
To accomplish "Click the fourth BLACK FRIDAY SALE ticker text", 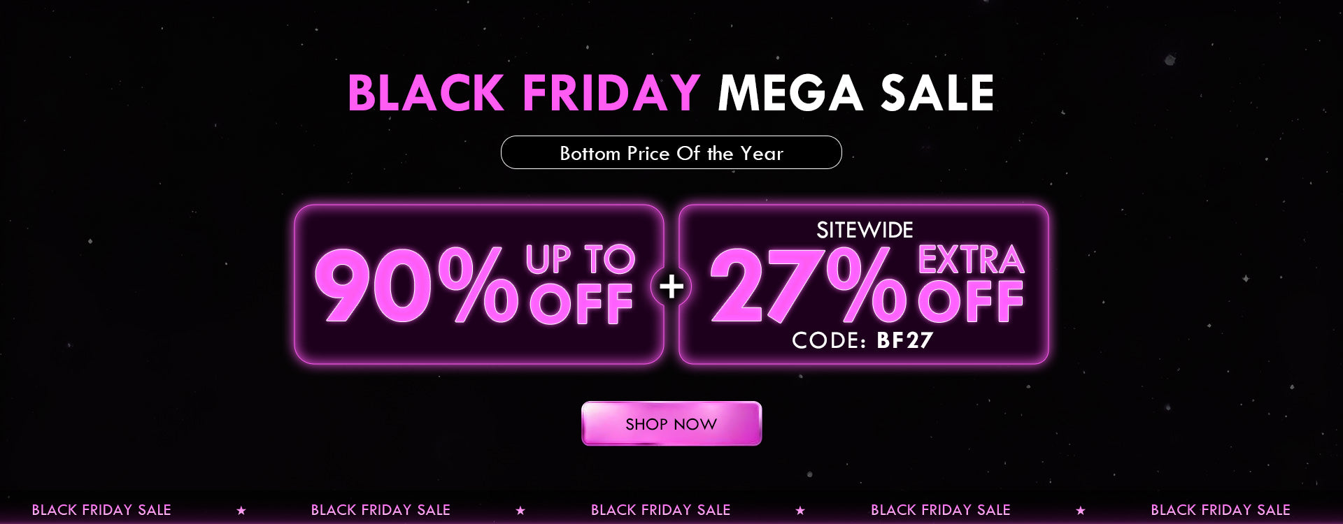I will pyautogui.click(x=940, y=510).
